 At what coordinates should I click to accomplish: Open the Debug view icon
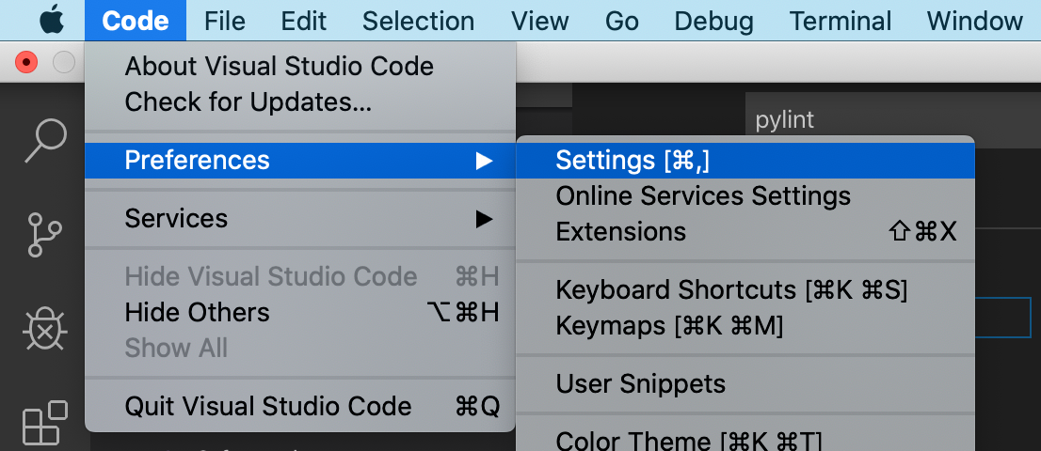(x=44, y=329)
